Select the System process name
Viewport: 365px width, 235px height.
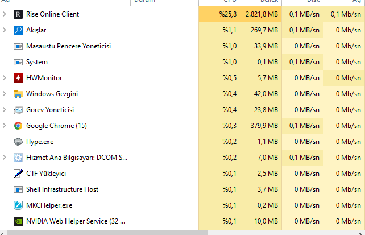[x=37, y=62]
